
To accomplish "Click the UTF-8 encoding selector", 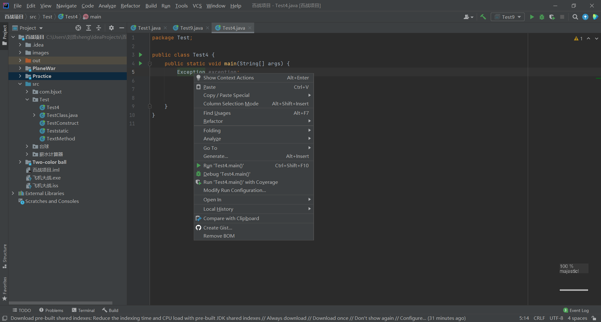I will tap(556, 318).
